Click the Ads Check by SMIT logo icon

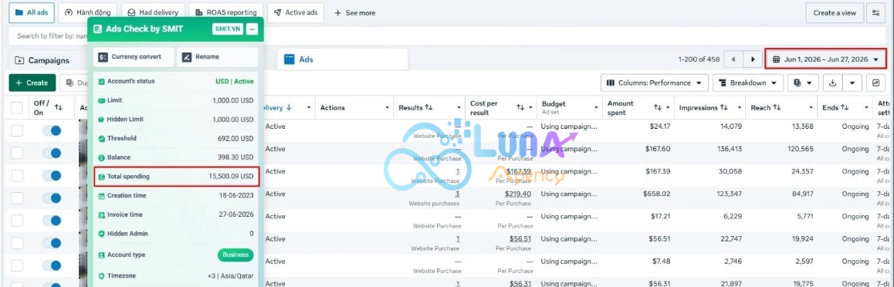click(x=97, y=29)
